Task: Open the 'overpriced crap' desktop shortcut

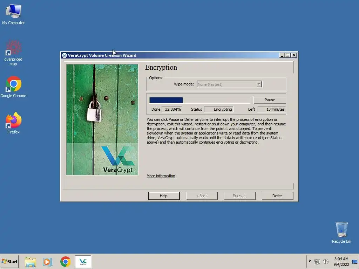Action: 13,53
